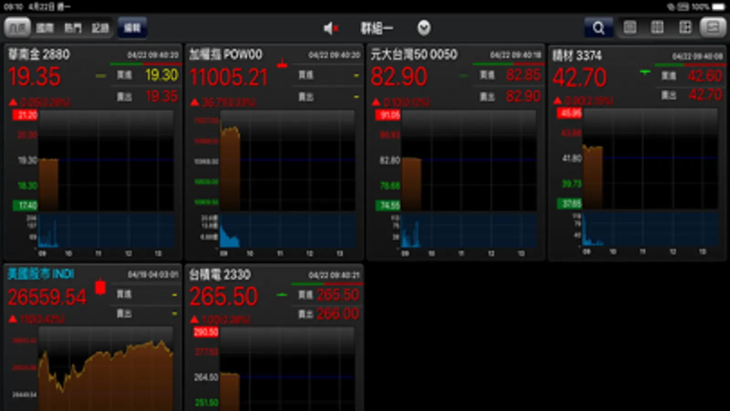Click the 26559.54 US index value
The height and width of the screenshot is (411, 730).
pos(47,297)
